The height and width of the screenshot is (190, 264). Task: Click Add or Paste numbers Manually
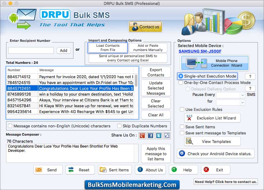pos(148,48)
